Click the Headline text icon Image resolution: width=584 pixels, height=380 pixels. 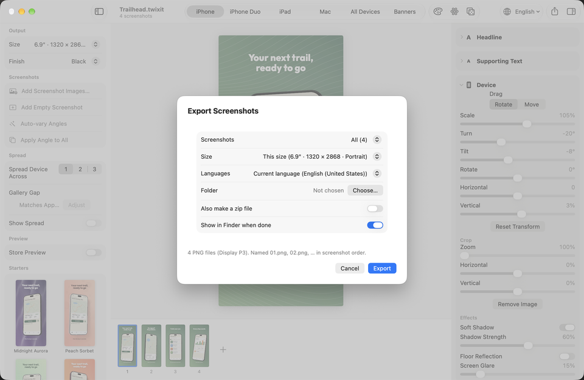tap(468, 37)
